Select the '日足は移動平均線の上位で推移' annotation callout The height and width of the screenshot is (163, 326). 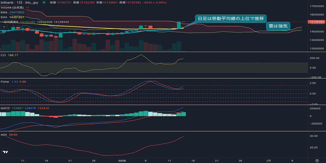pos(231,18)
